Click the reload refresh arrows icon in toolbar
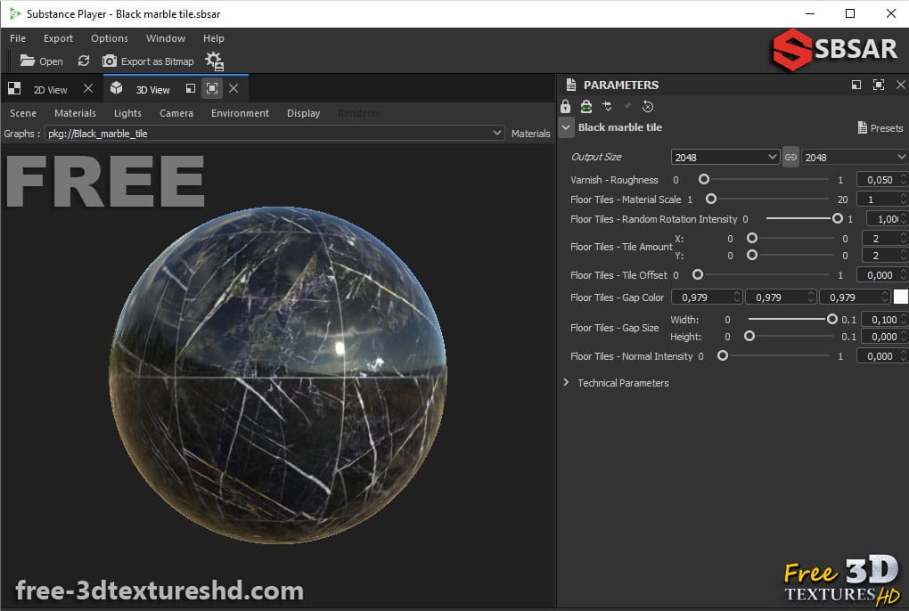This screenshot has width=909, height=611. [84, 61]
